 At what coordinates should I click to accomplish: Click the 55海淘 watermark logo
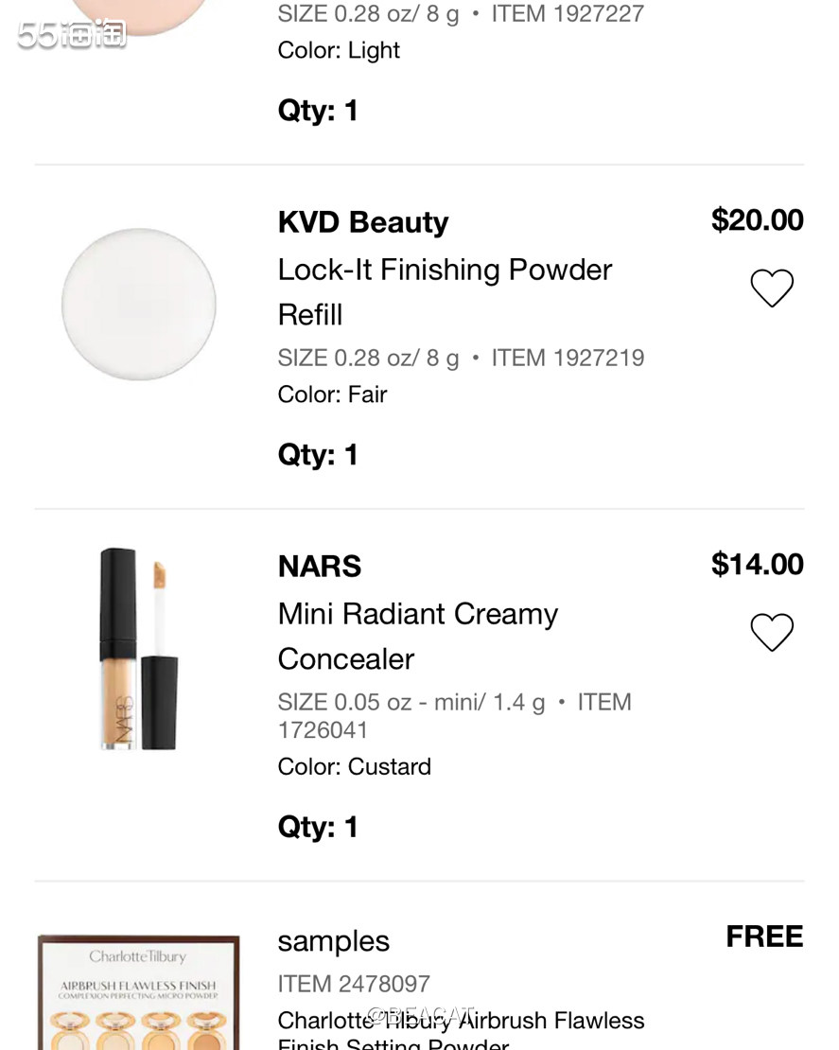click(72, 35)
